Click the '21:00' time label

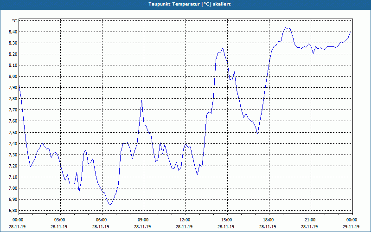310,220
